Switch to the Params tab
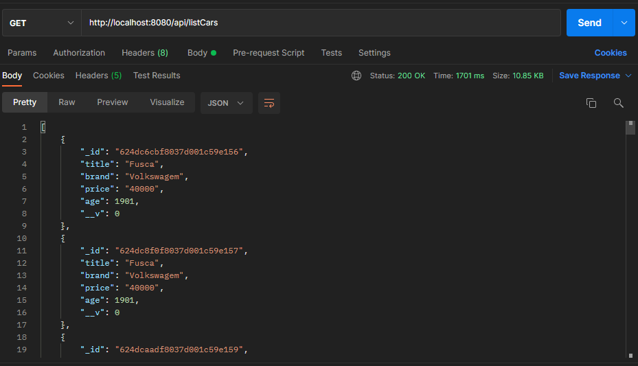 (22, 53)
